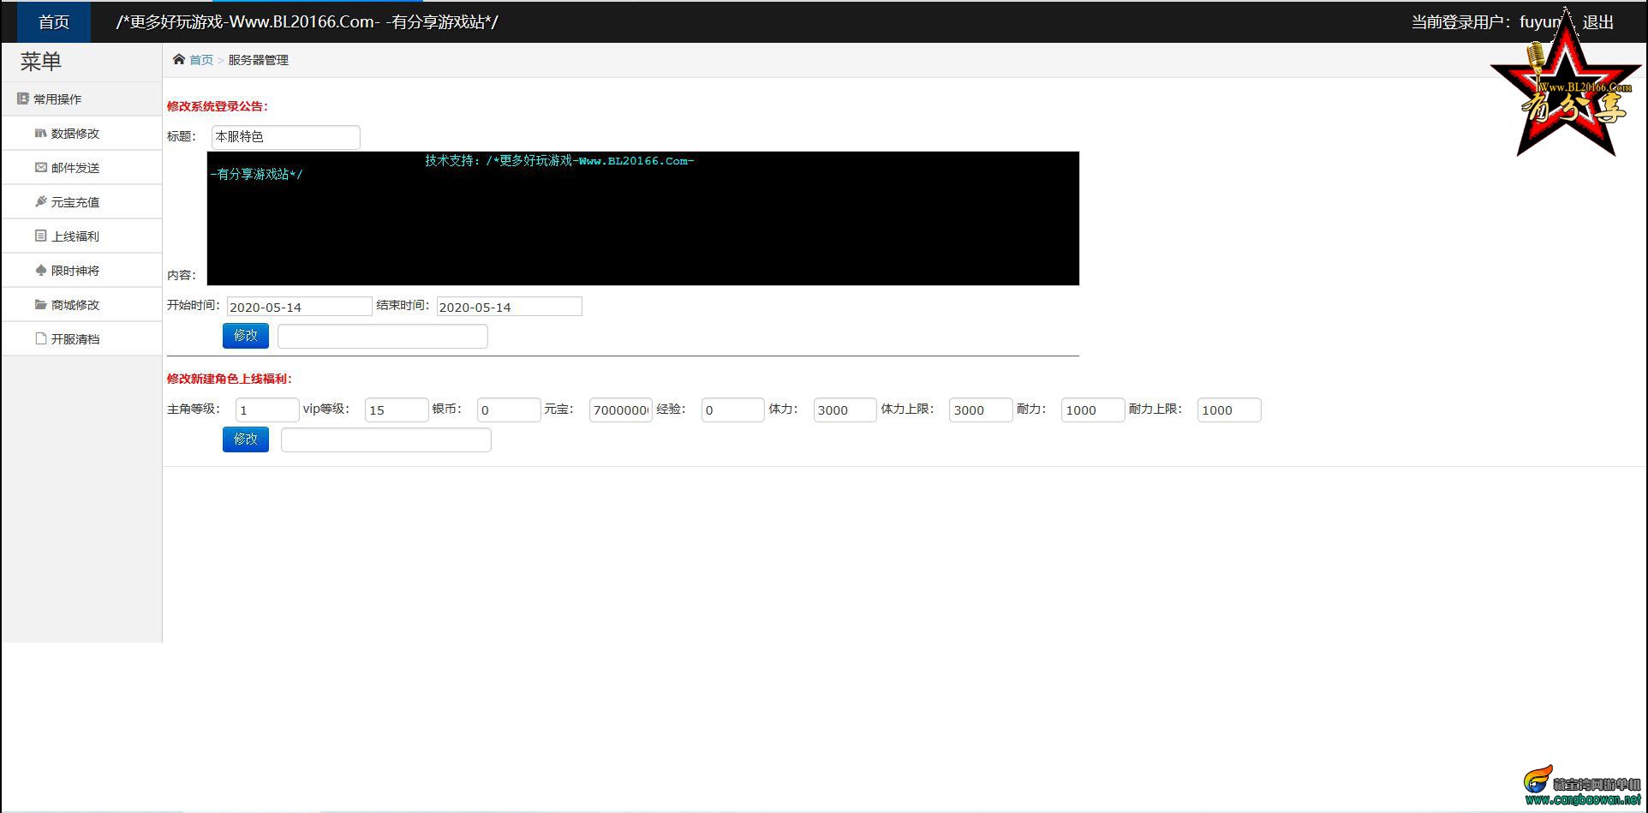Image resolution: width=1648 pixels, height=813 pixels.
Task: Select the 限时神将 menu item
Action: pyautogui.click(x=81, y=270)
